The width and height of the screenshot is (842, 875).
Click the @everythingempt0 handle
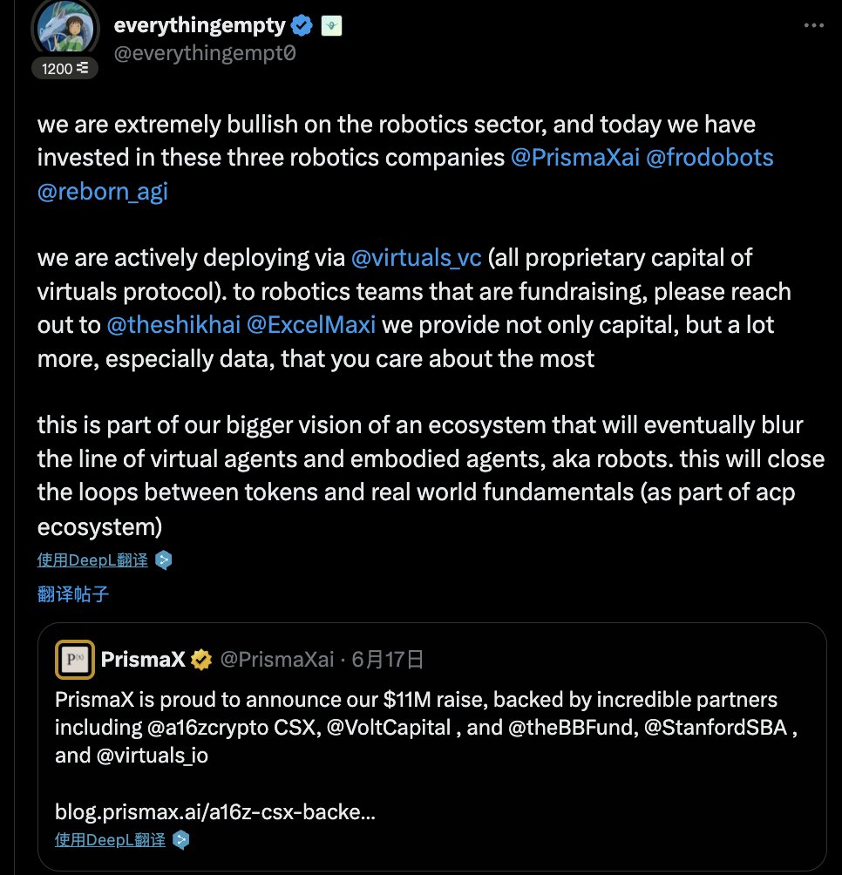click(205, 53)
